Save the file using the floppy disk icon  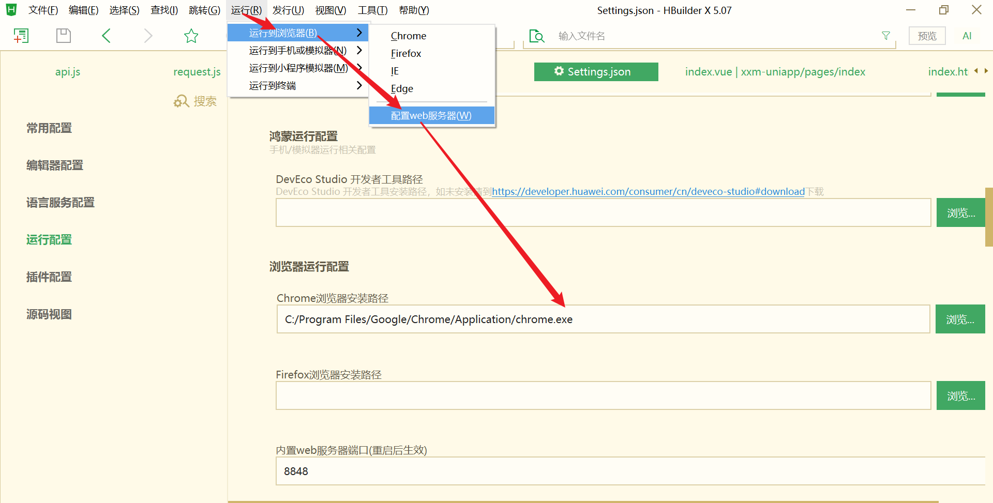[x=64, y=36]
